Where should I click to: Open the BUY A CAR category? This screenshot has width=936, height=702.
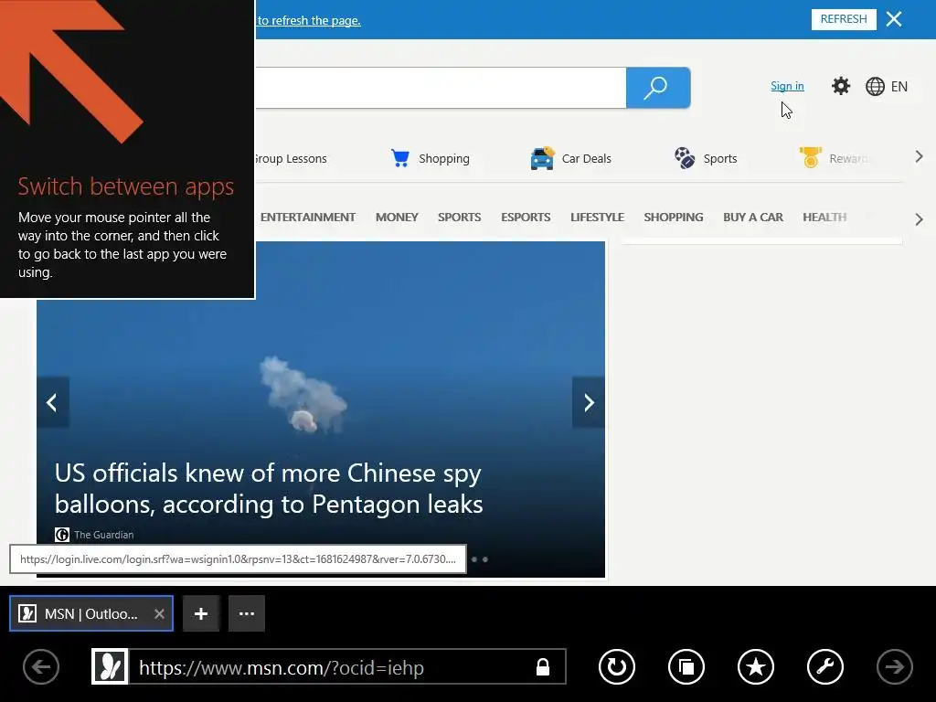pyautogui.click(x=753, y=218)
